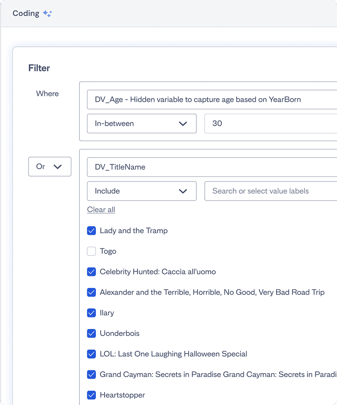Open the Coding tab
337x405 pixels.
tap(26, 13)
